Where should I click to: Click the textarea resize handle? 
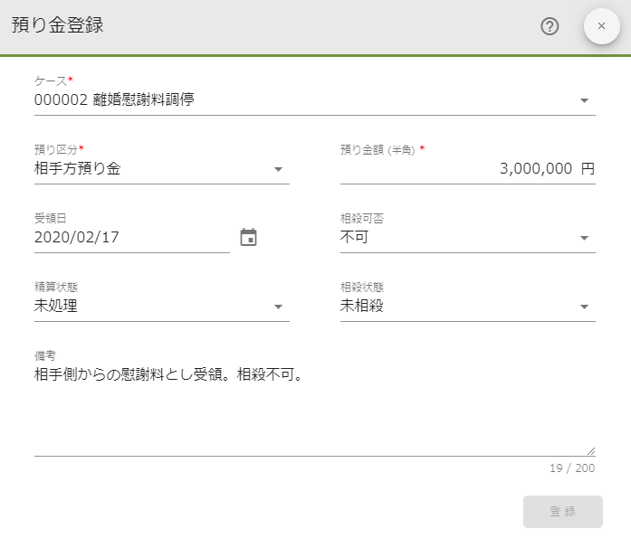tap(591, 451)
